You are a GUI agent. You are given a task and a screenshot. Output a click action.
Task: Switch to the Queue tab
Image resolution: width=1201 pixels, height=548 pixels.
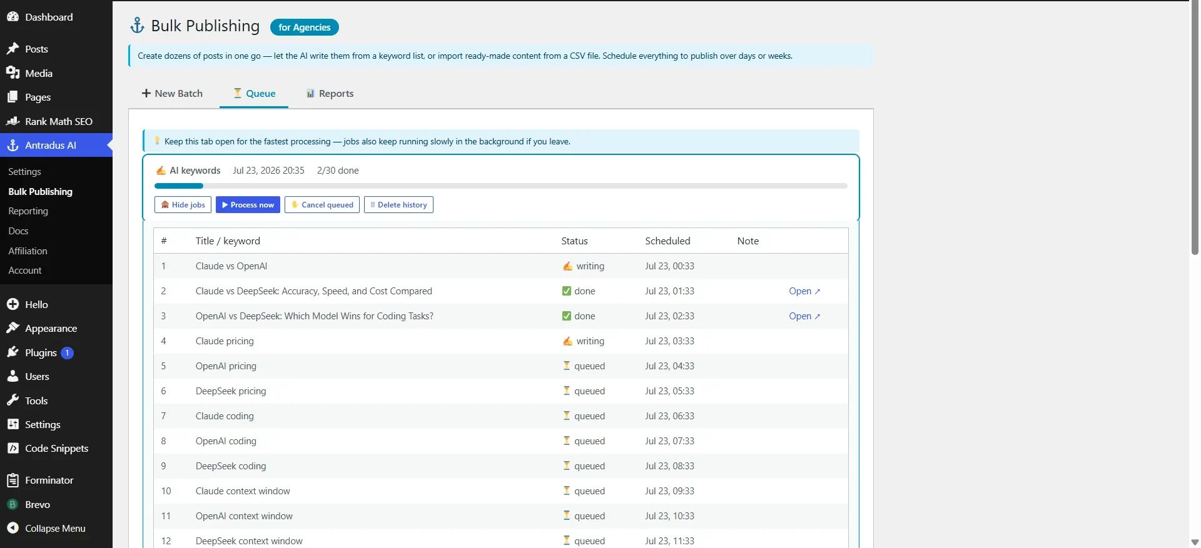pyautogui.click(x=254, y=93)
